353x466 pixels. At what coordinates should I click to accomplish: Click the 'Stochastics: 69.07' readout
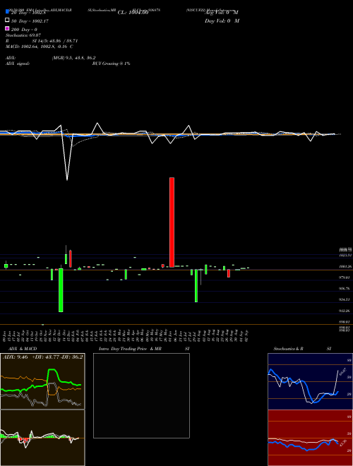click(x=23, y=35)
